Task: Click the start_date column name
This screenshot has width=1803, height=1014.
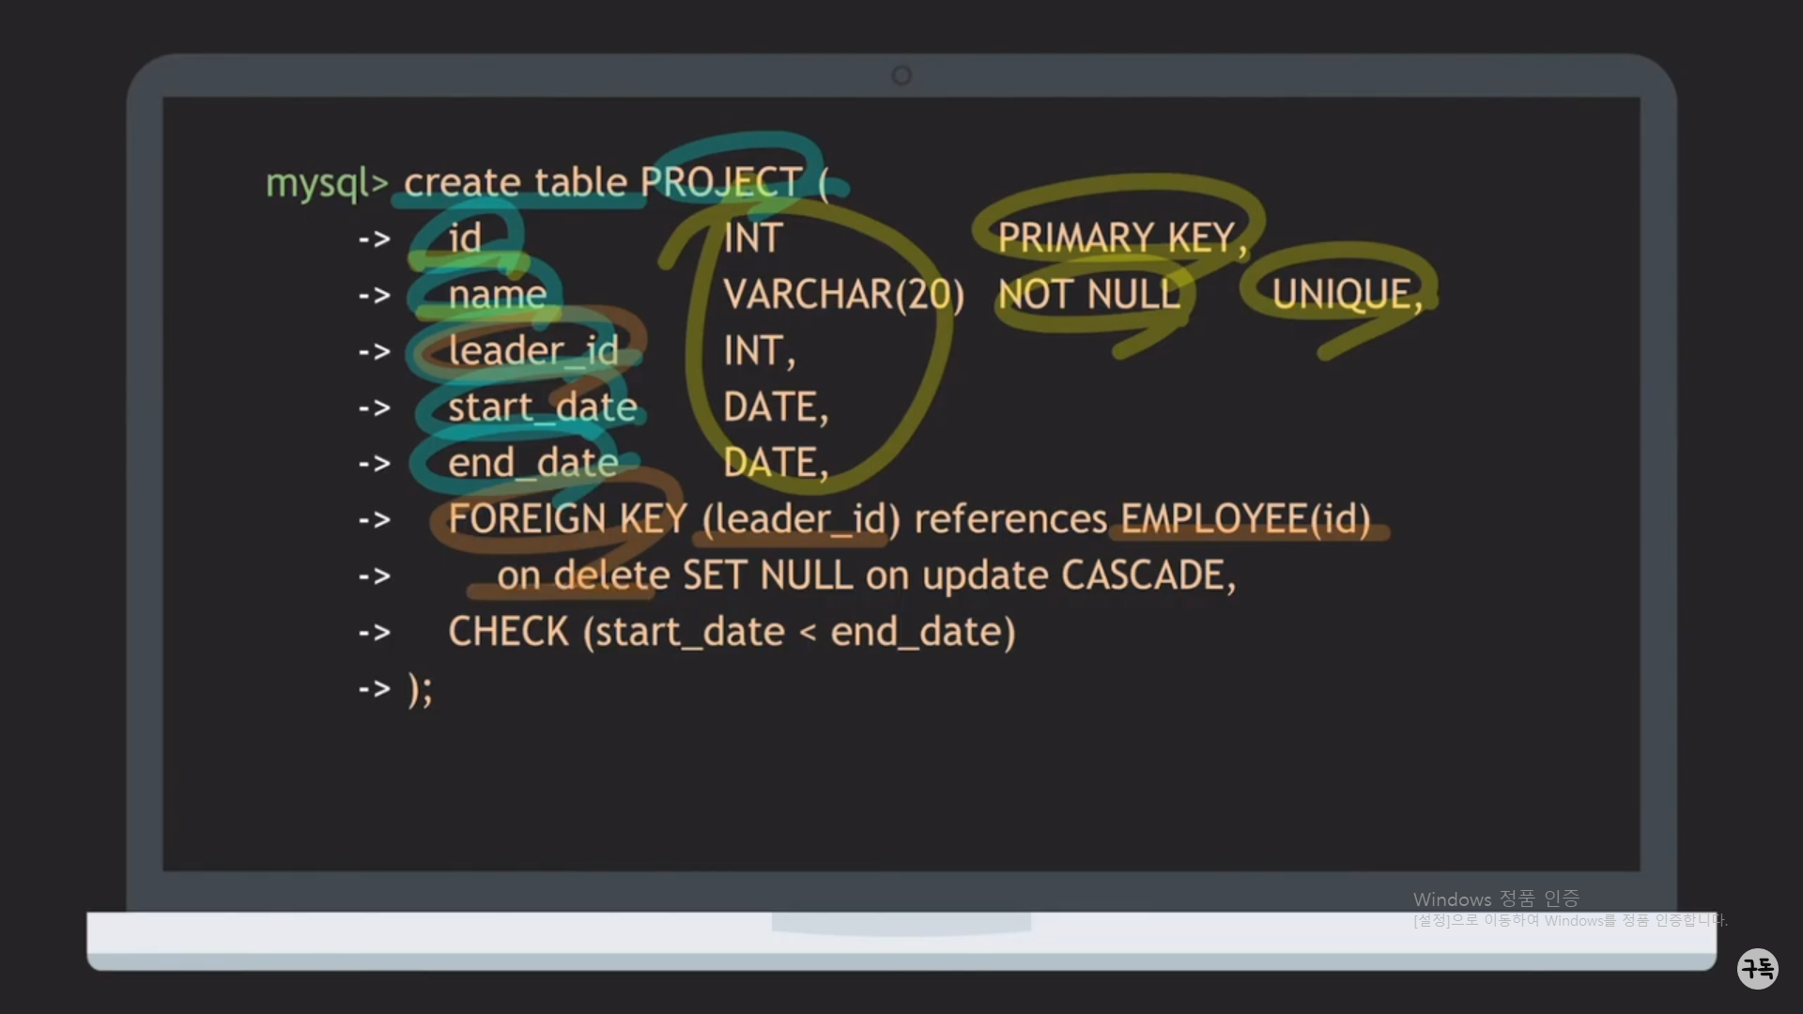Action: [542, 407]
